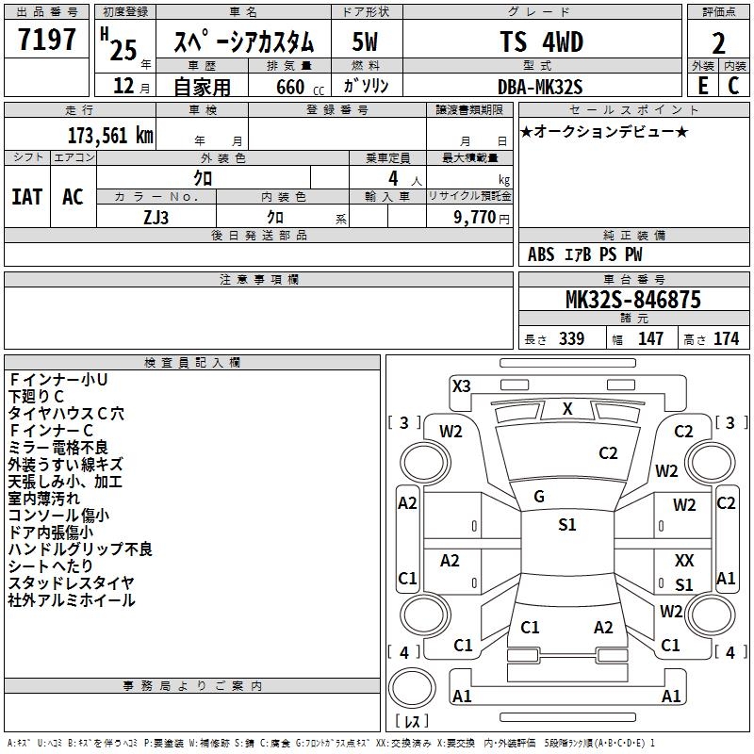Click the damage code legend at bottom

331,744
